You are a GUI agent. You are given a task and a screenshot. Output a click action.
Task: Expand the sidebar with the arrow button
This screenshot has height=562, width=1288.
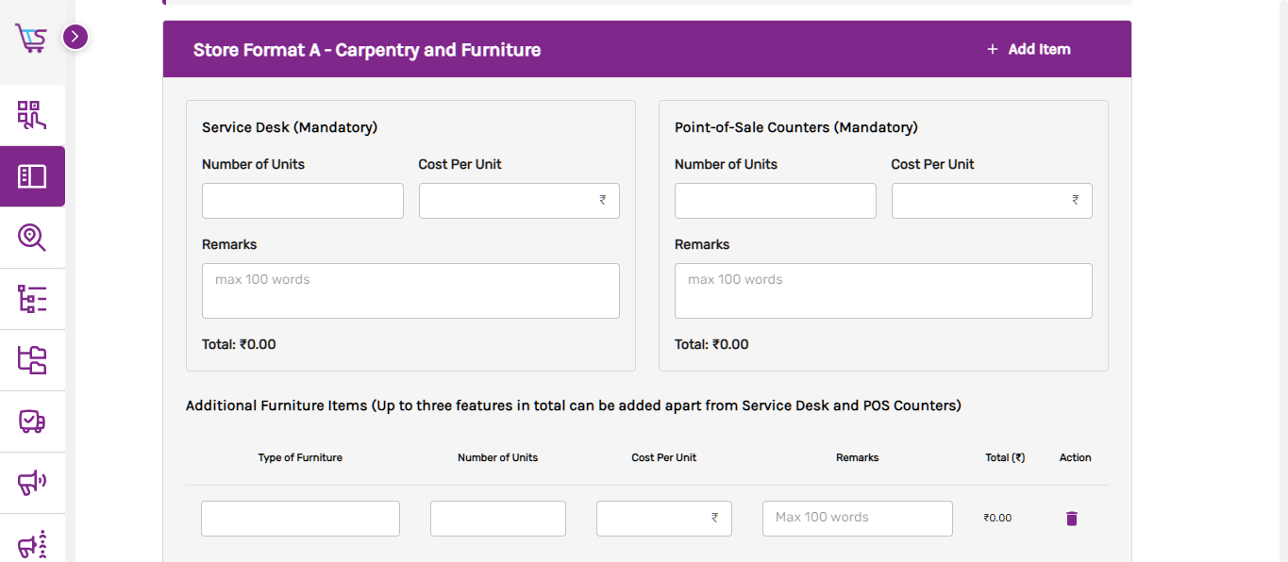tap(75, 37)
